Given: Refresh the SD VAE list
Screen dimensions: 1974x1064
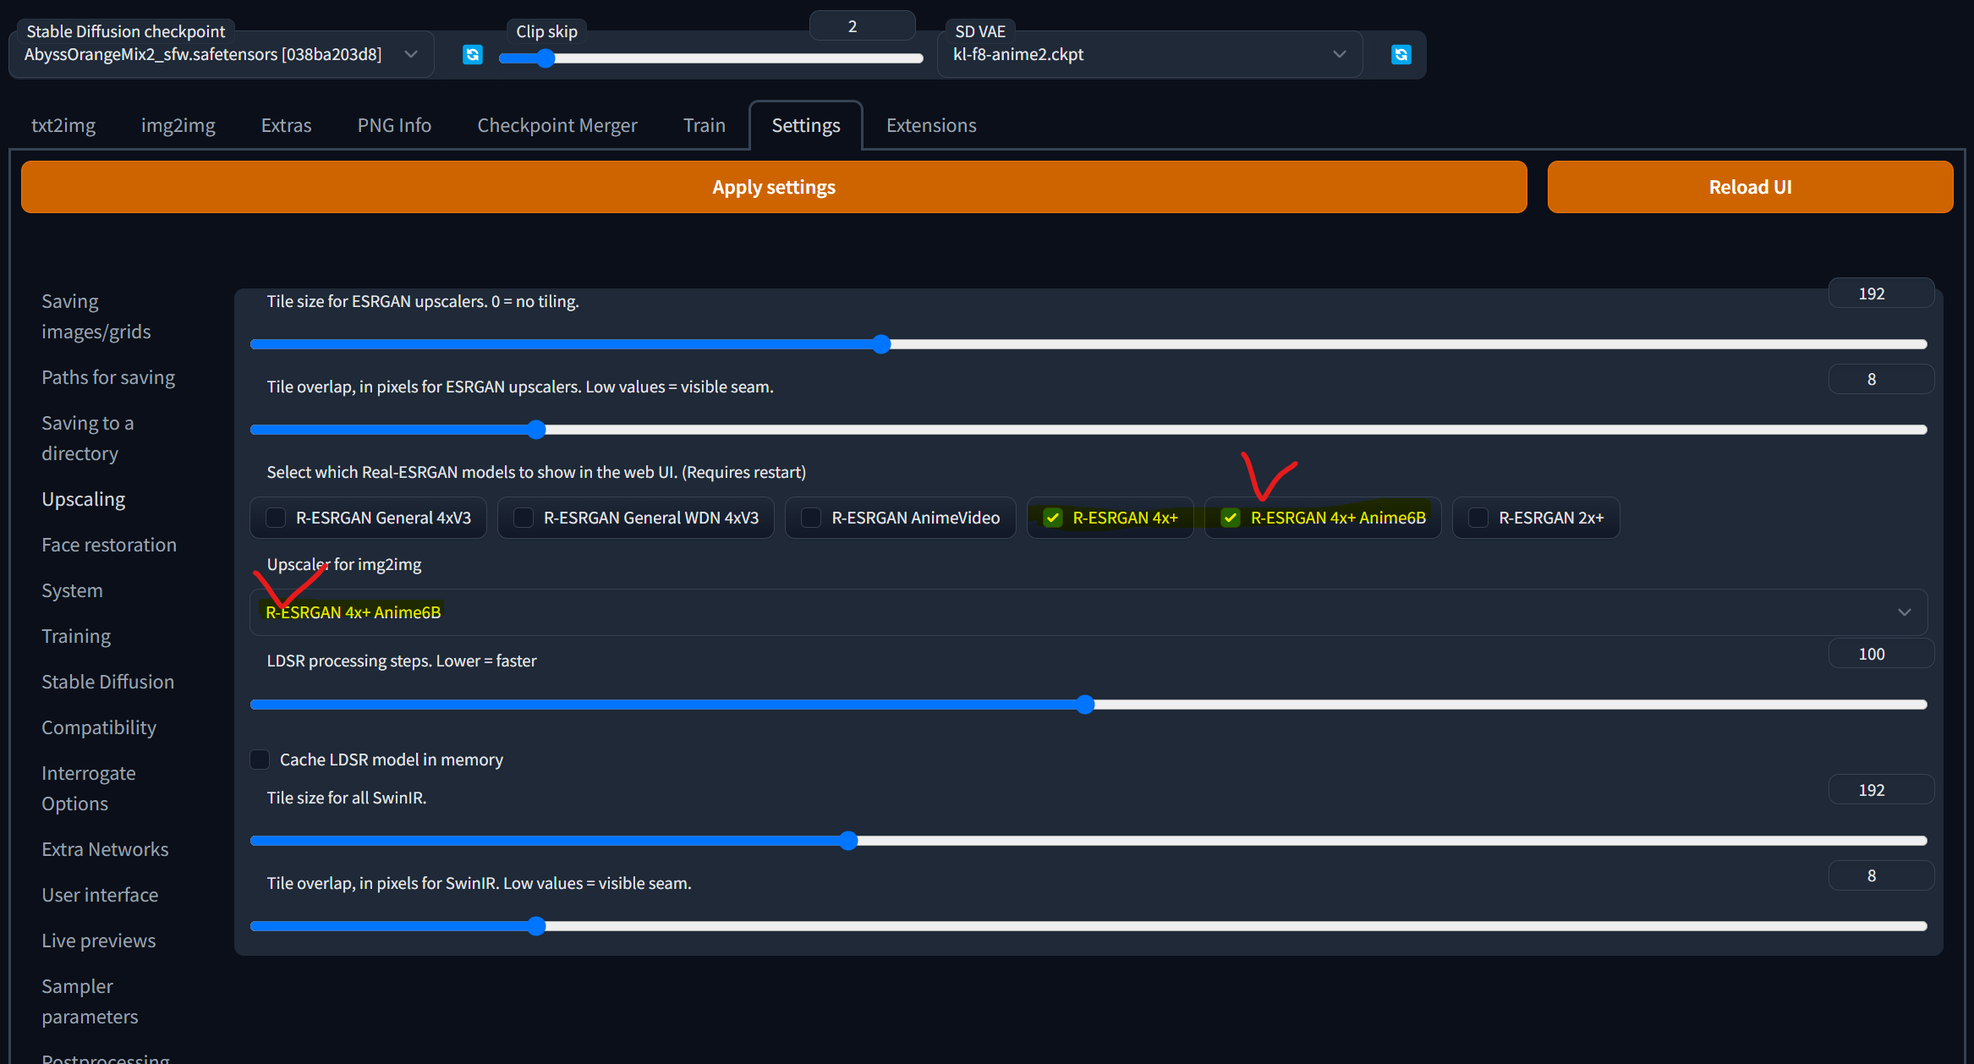Looking at the screenshot, I should (1401, 55).
